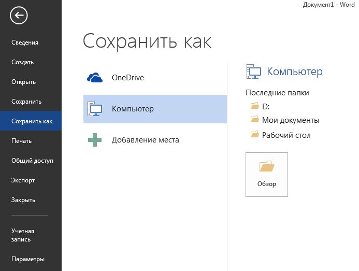Open the recent folder Мои документы
The height and width of the screenshot is (271, 359).
(x=290, y=120)
